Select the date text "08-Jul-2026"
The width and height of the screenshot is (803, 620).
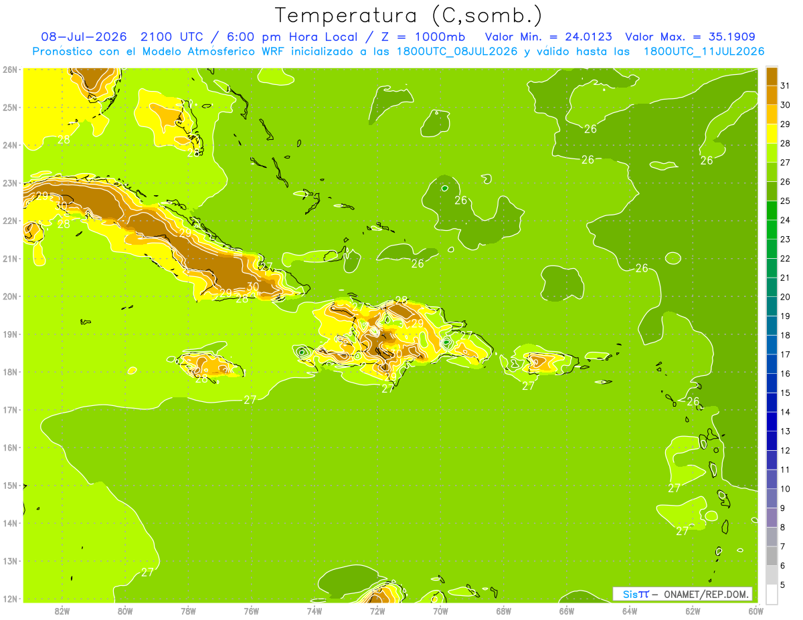click(x=84, y=37)
